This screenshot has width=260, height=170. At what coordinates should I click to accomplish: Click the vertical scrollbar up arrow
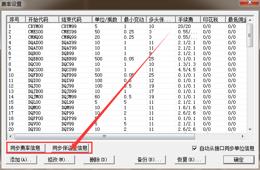click(x=250, y=20)
